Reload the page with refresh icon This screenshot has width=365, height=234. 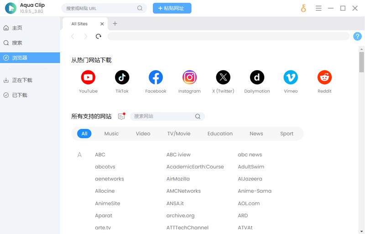tap(99, 36)
